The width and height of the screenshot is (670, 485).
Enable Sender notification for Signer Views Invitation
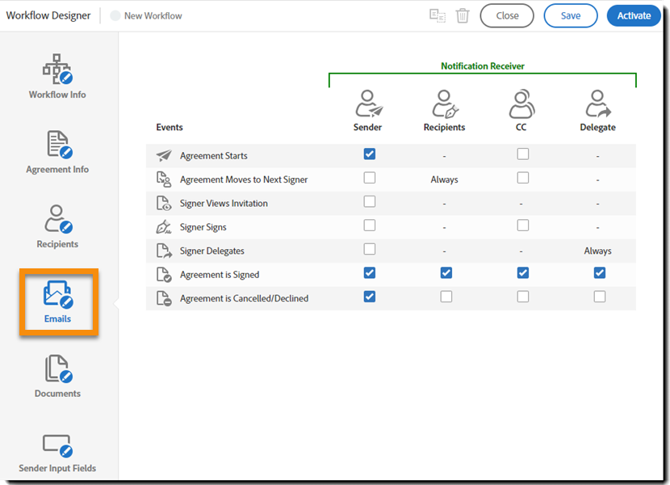369,201
